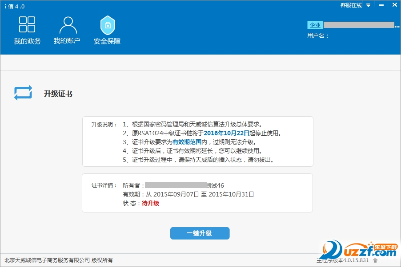Click the red 待升级 status text

(x=150, y=203)
